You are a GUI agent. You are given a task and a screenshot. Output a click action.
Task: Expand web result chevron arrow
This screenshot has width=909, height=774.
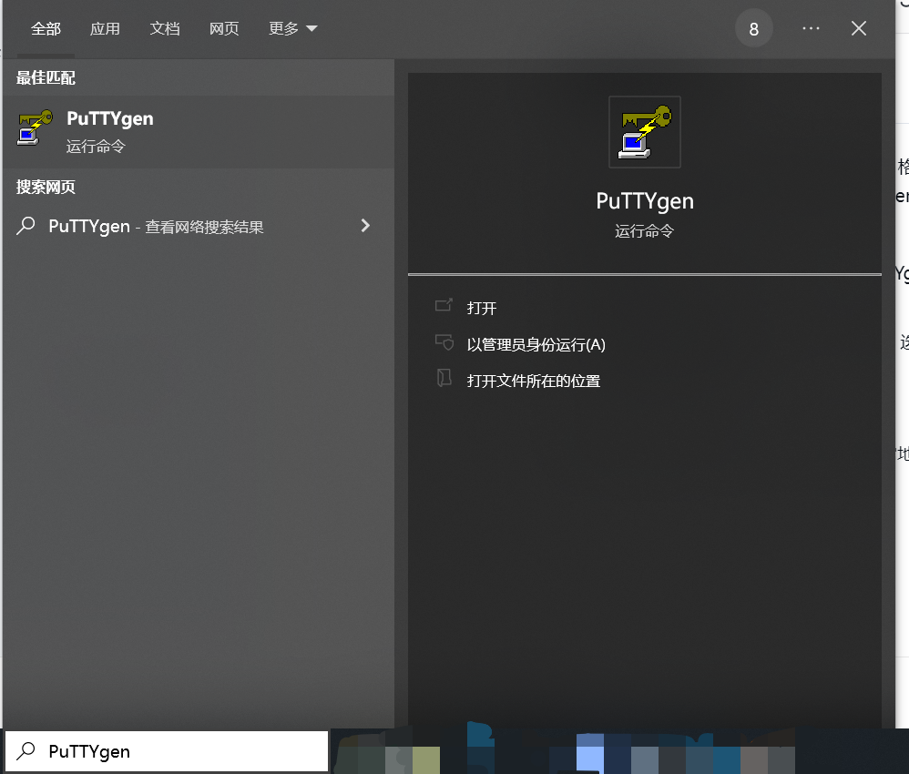coord(365,226)
